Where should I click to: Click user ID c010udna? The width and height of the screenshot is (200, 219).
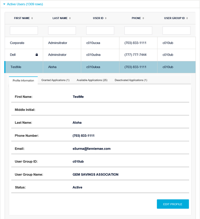[93, 55]
